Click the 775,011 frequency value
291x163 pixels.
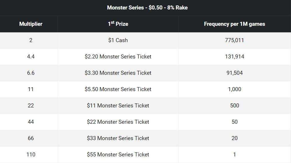(x=235, y=40)
